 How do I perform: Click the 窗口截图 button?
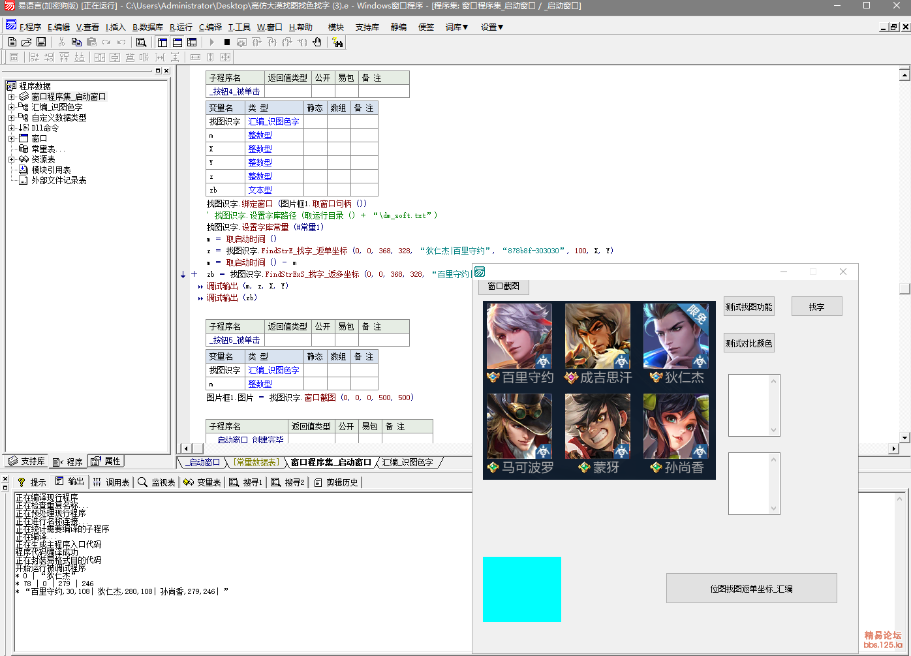coord(504,286)
